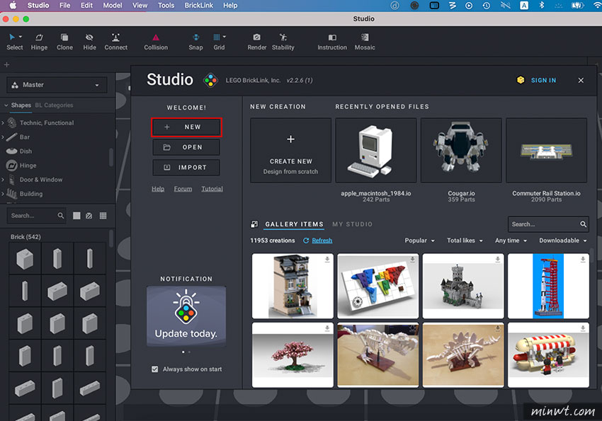Add a new tab with plus icon
The height and width of the screenshot is (421, 602).
pyautogui.click(x=6, y=64)
